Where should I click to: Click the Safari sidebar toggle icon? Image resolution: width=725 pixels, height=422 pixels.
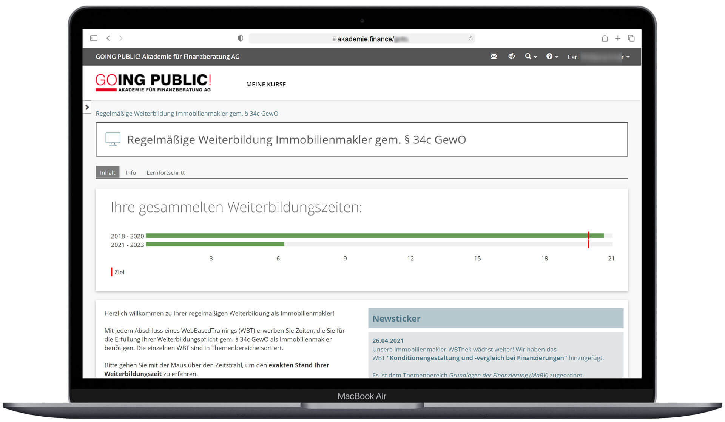[x=94, y=38]
